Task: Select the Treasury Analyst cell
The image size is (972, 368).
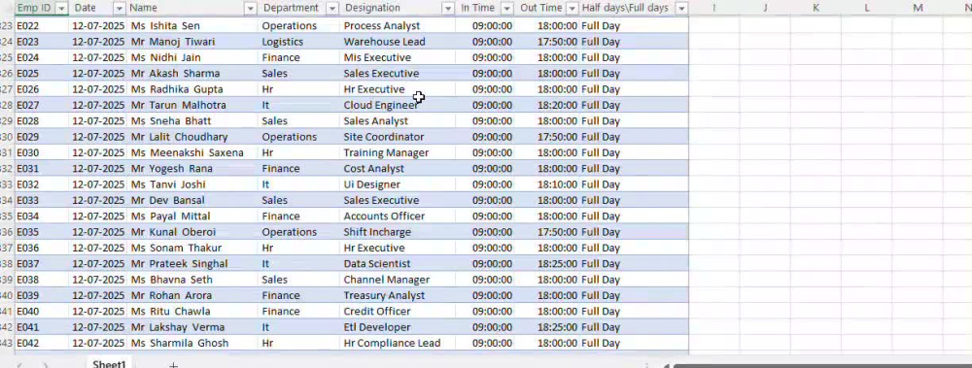Action: [x=398, y=295]
